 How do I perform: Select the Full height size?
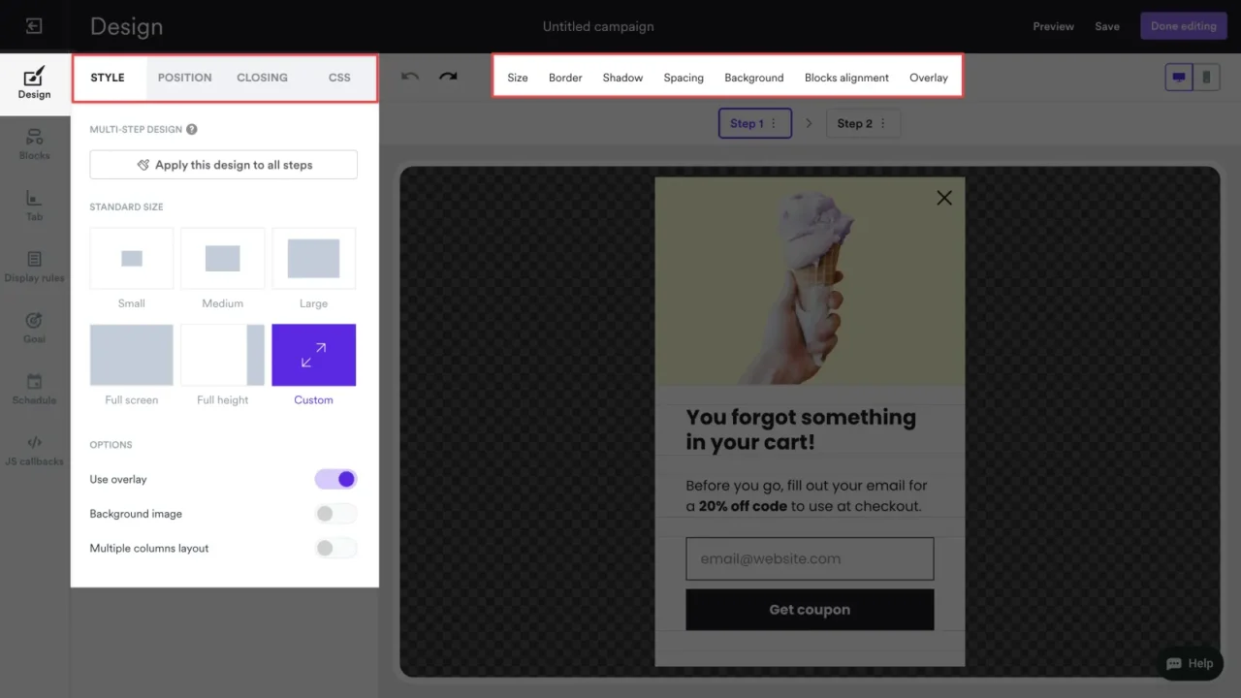[223, 355]
